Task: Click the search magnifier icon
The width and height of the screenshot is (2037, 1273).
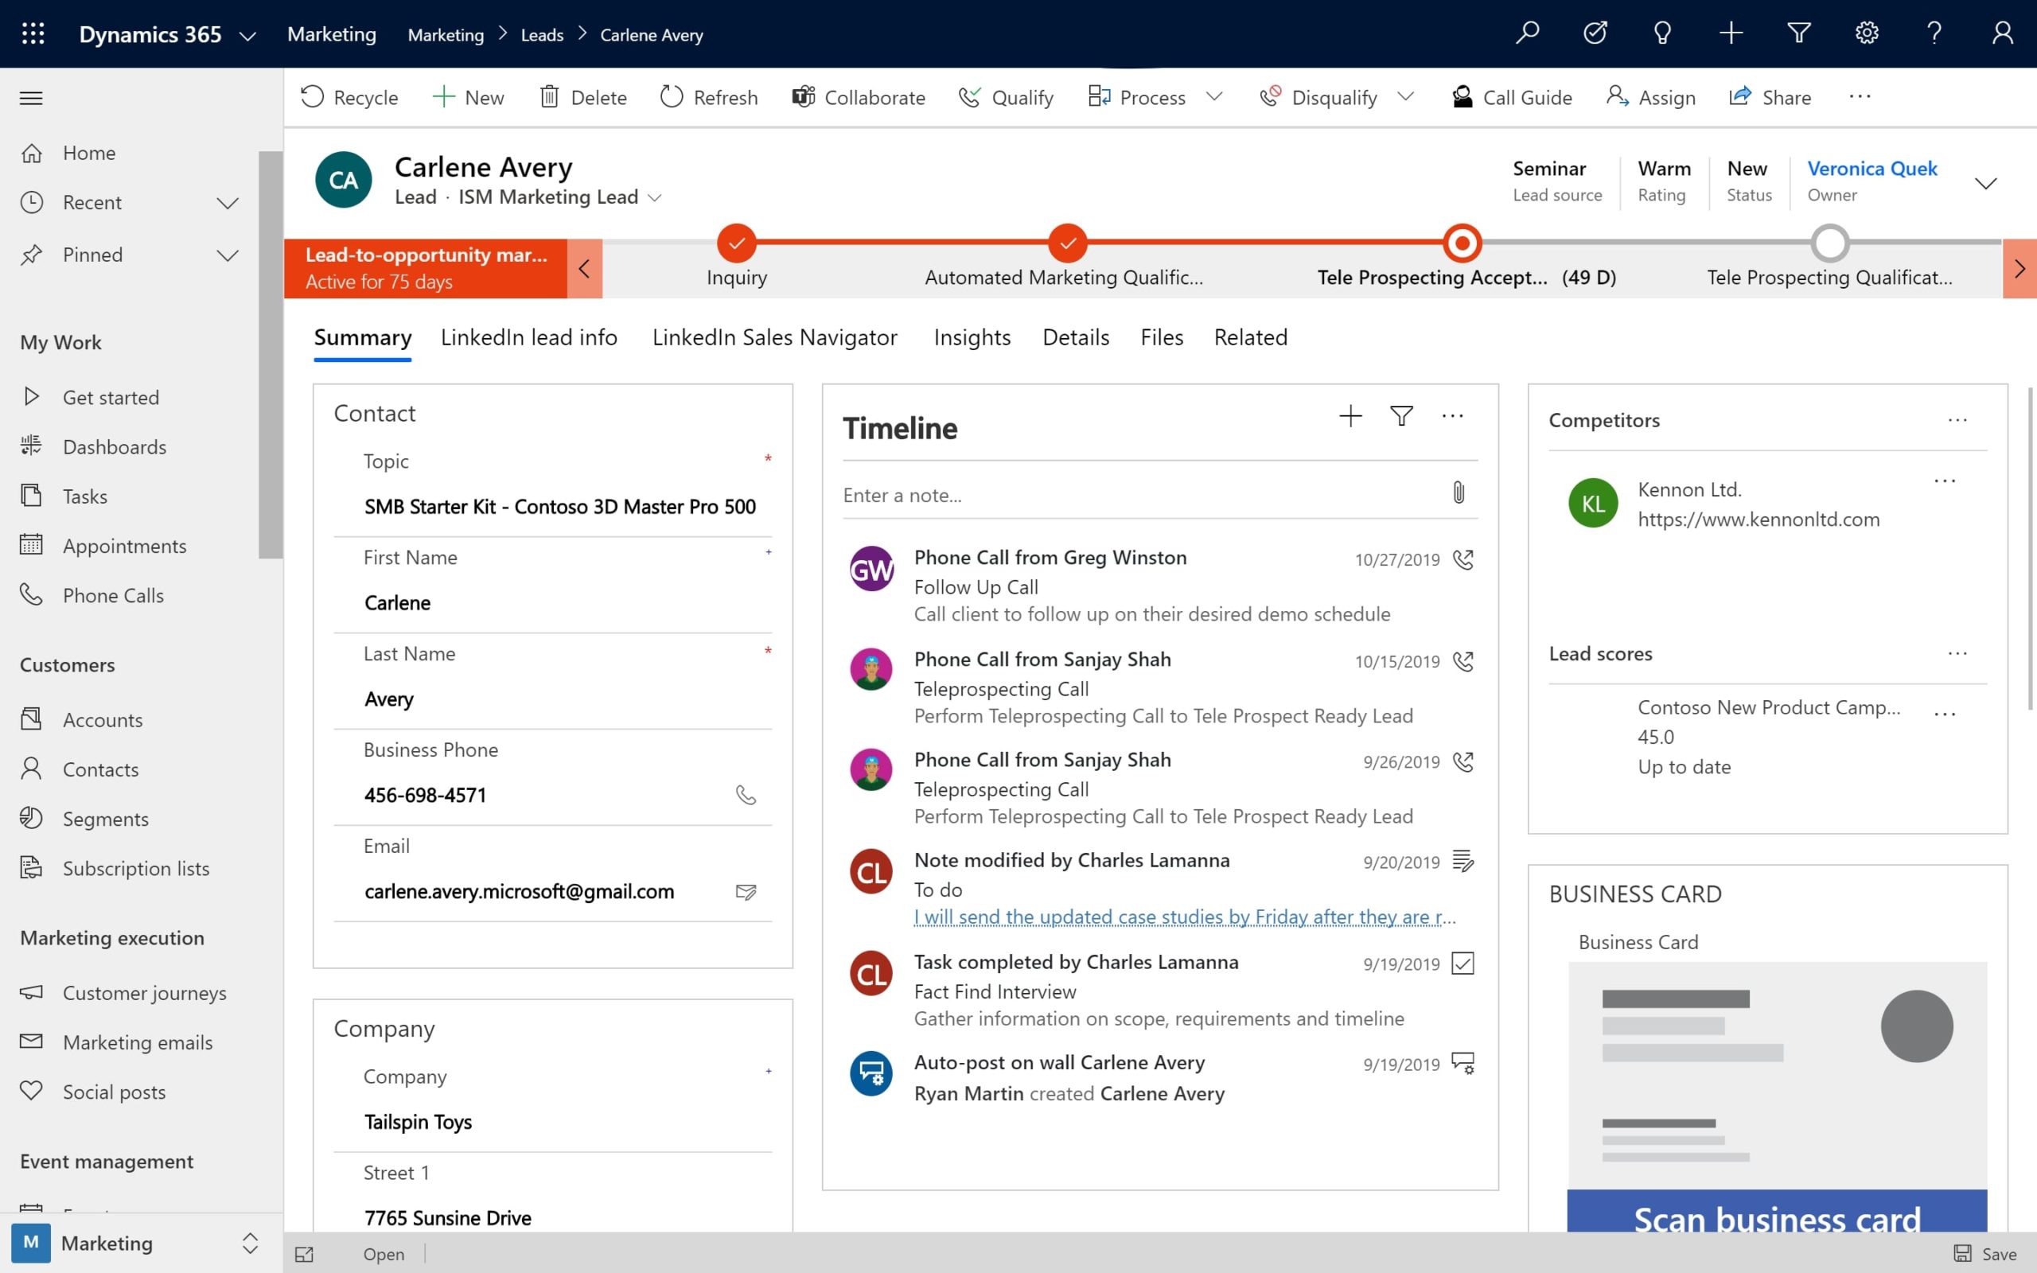Action: (x=1527, y=33)
